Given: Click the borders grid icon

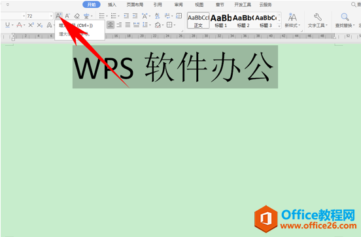Looking at the screenshot, I should [169, 25].
